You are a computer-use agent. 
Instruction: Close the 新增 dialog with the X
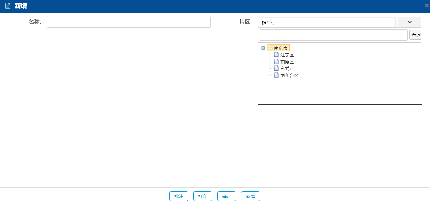coord(427,6)
